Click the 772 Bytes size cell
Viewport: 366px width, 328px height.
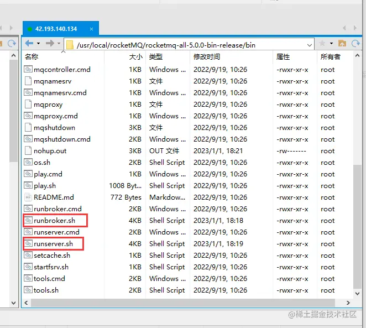click(x=126, y=197)
